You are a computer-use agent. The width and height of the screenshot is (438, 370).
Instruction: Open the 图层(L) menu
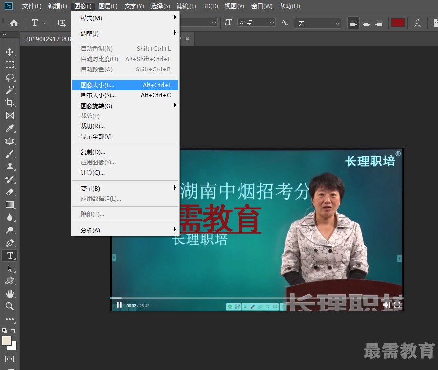pos(108,6)
